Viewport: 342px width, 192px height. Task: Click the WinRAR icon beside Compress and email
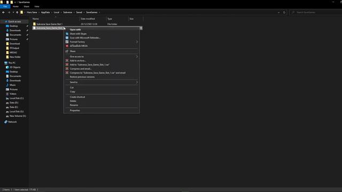[67, 69]
